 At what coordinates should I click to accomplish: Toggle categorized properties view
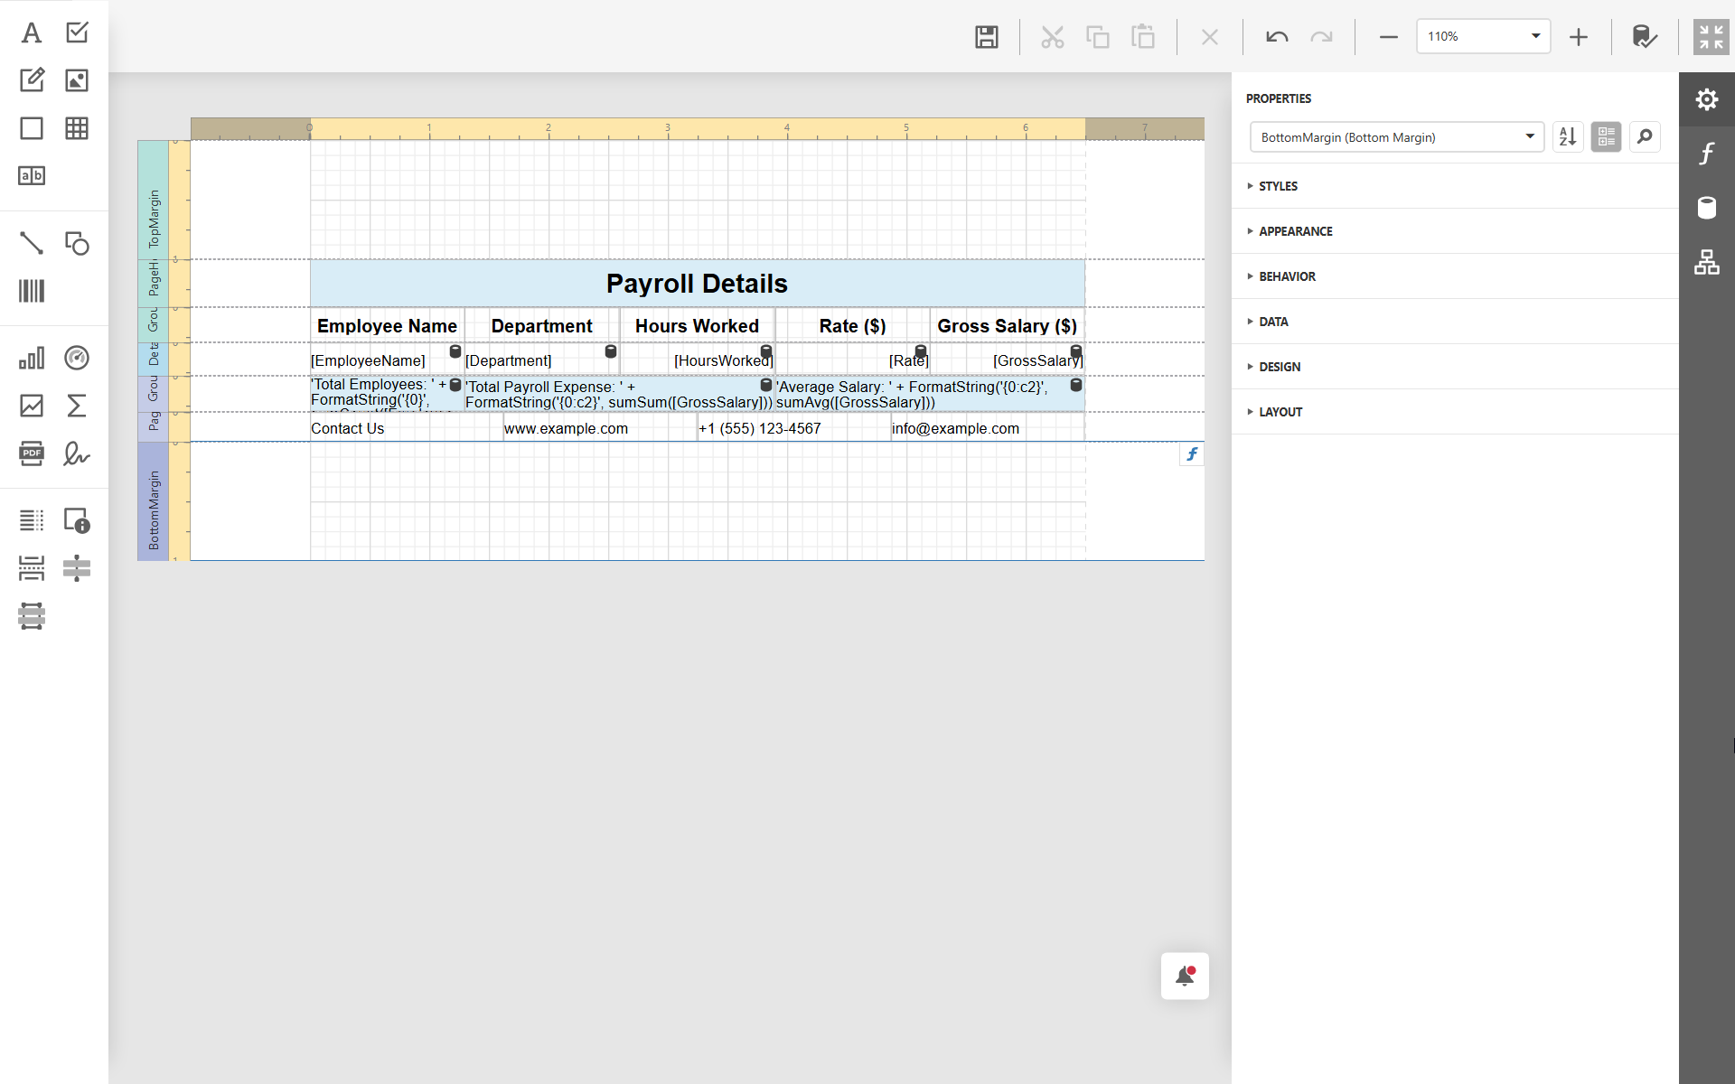(x=1606, y=137)
